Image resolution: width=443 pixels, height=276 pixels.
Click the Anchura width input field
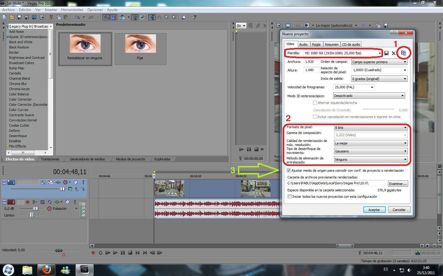click(x=311, y=62)
